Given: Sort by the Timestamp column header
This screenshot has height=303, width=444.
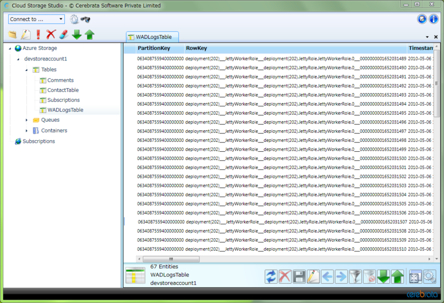Looking at the screenshot, I should [x=420, y=48].
